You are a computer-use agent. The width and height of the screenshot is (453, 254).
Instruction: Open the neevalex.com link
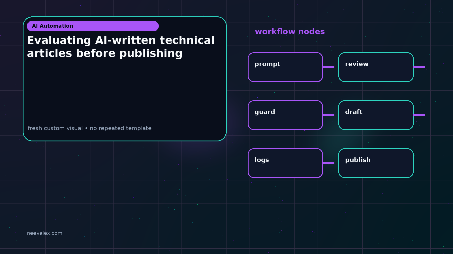(44, 233)
